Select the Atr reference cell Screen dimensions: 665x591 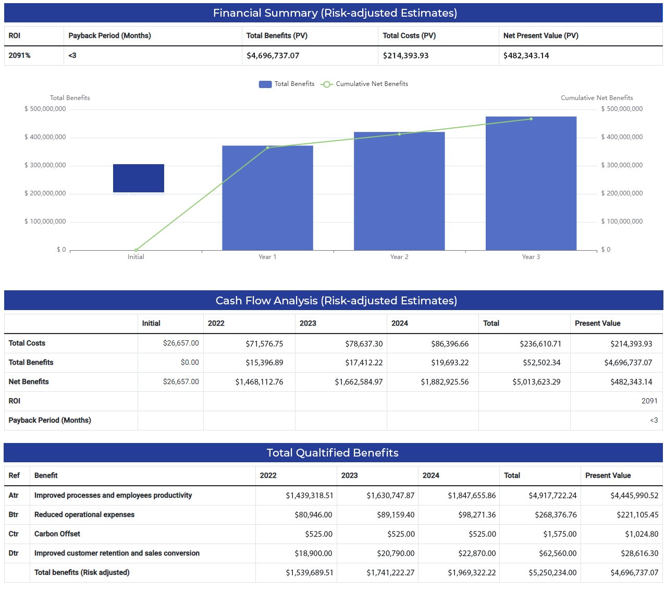tap(14, 496)
